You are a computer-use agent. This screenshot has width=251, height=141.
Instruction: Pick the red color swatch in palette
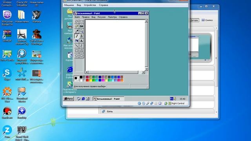click(87, 80)
